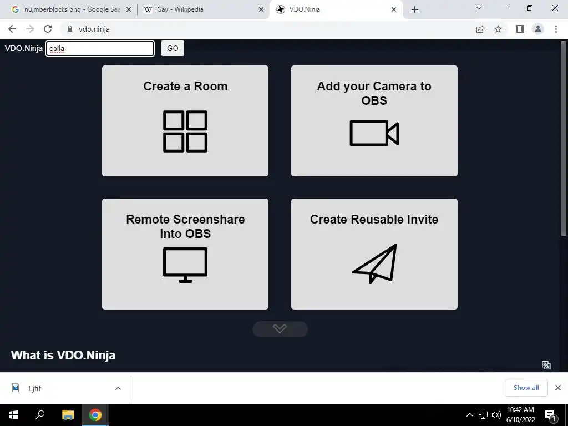Click the monitor screenshare icon
This screenshot has height=426, width=568.
185,265
